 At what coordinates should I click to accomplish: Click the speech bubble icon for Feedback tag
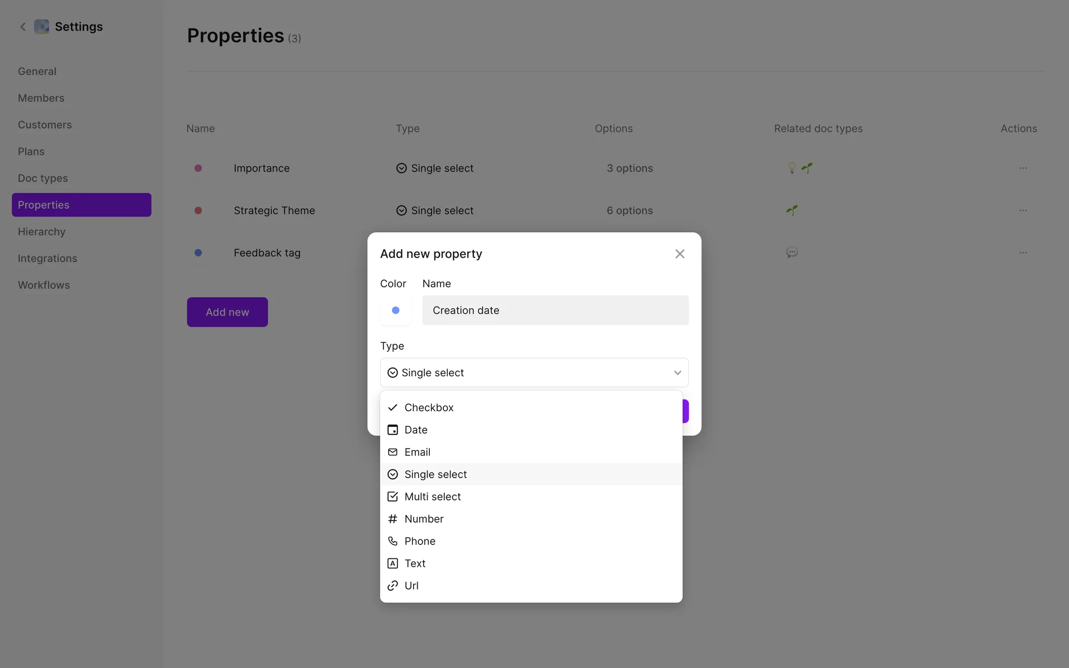792,253
